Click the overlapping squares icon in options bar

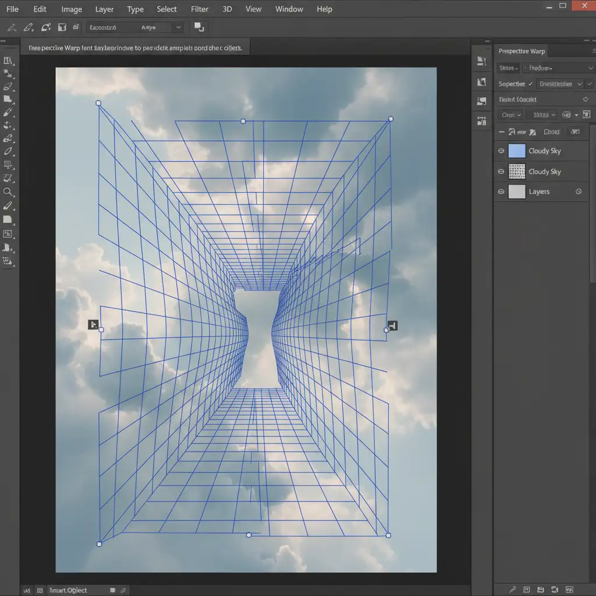(199, 27)
